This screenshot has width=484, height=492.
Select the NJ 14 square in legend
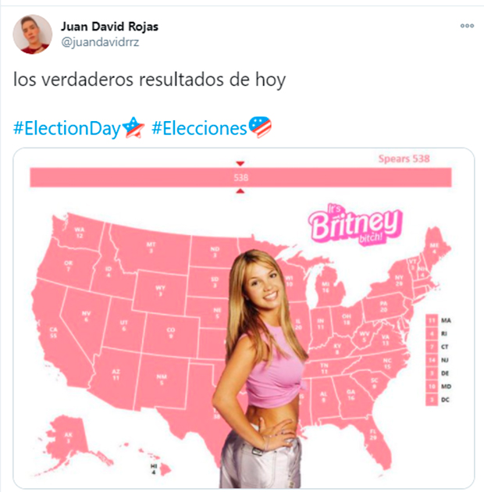coord(432,360)
